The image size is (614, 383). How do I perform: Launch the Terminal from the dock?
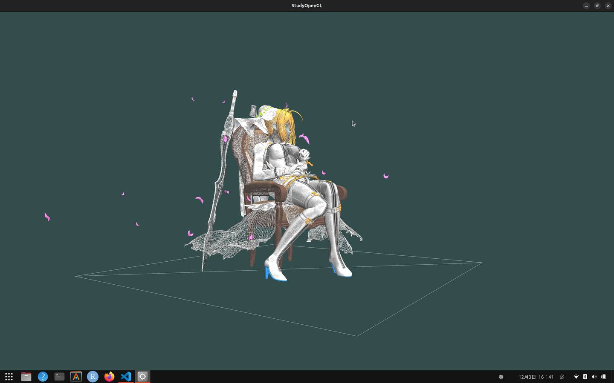coord(59,377)
